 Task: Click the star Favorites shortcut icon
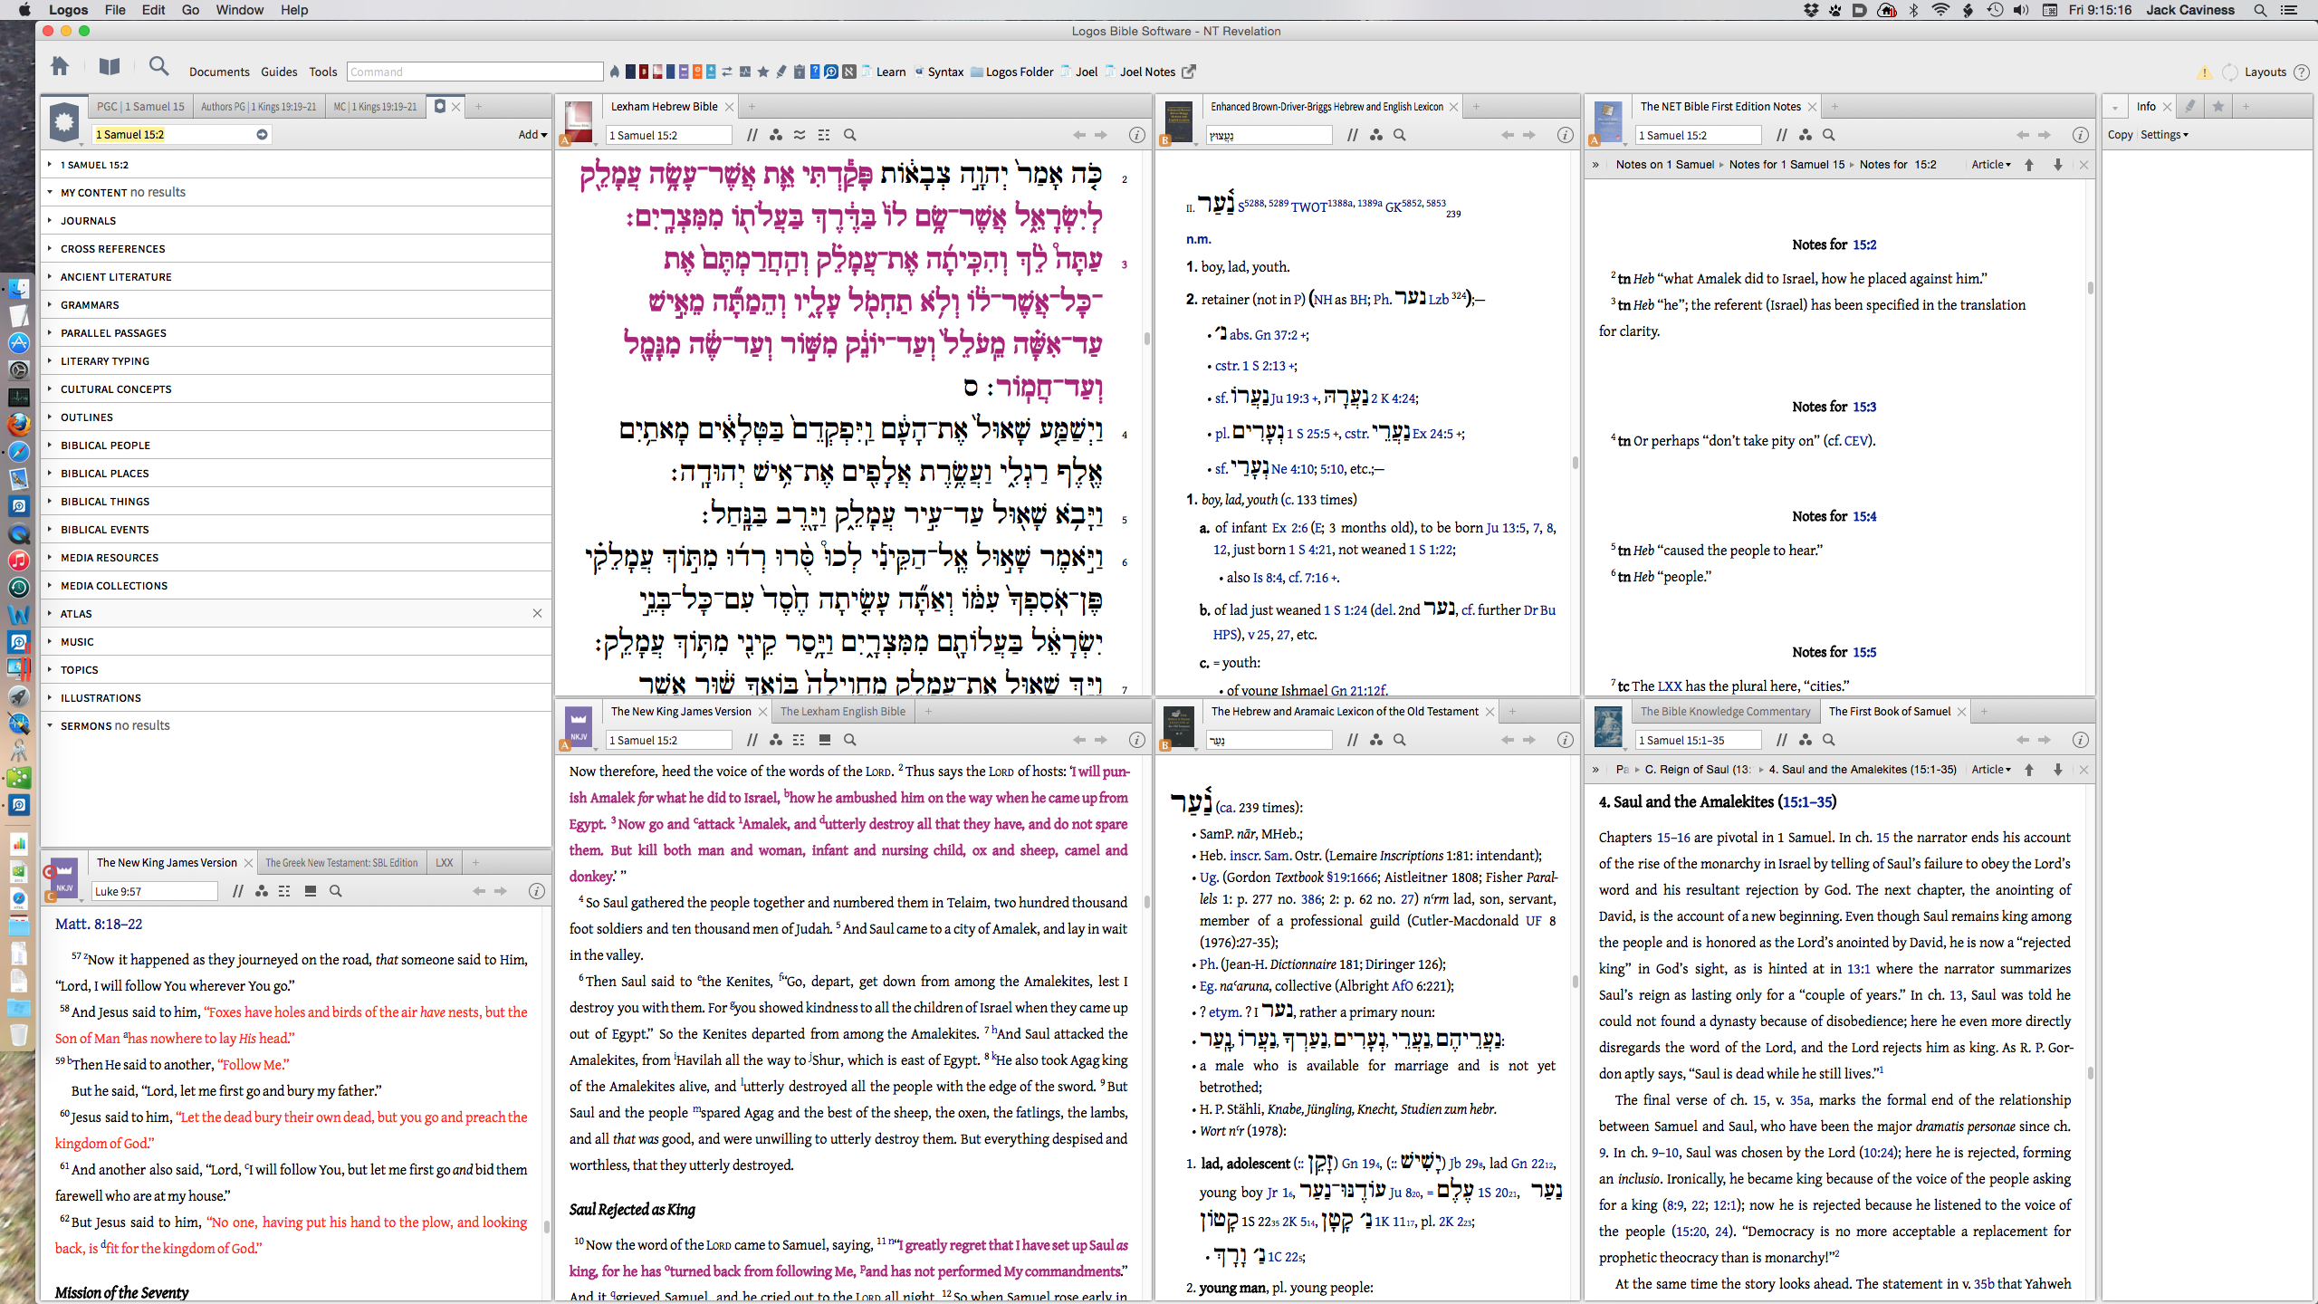click(x=762, y=72)
